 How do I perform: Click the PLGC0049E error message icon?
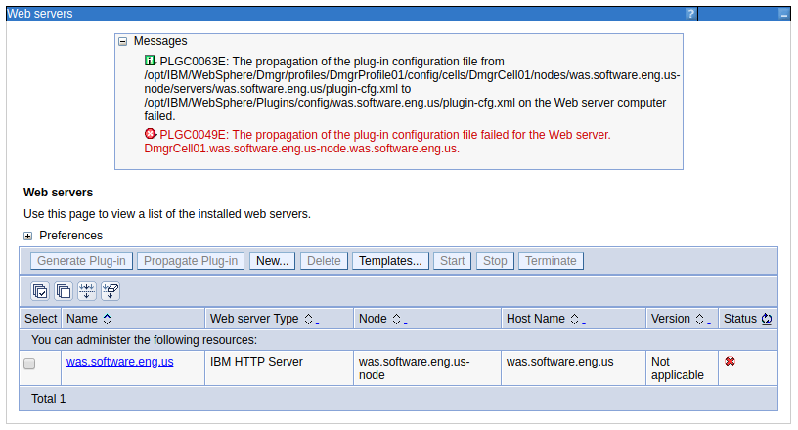click(150, 134)
